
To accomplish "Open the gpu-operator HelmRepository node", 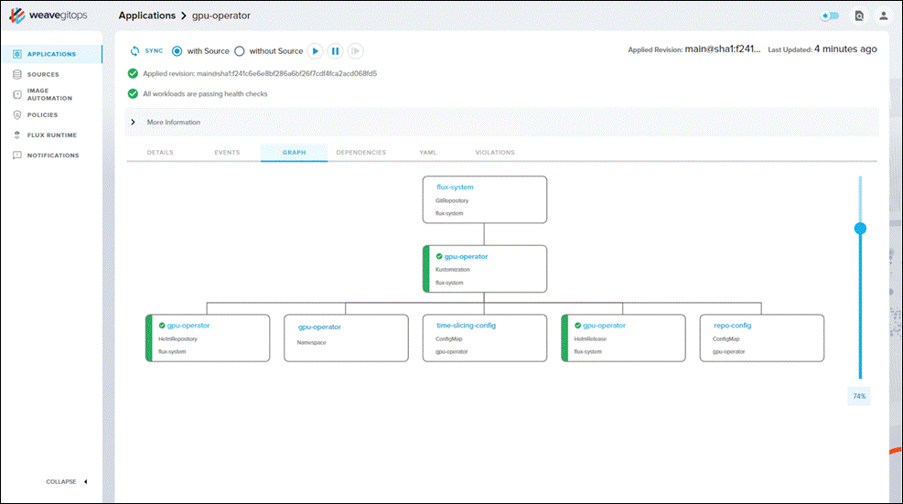I will (208, 338).
